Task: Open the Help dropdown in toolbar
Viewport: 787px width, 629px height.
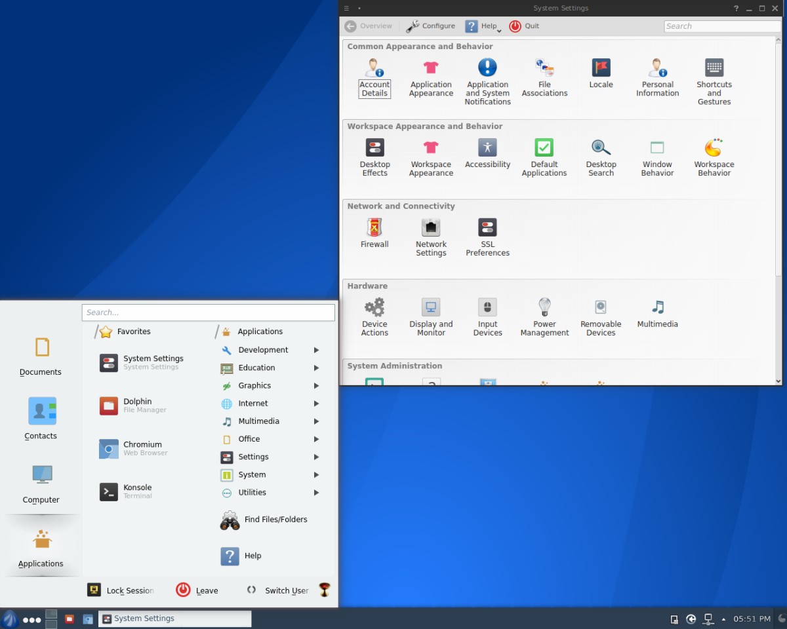Action: tap(483, 26)
